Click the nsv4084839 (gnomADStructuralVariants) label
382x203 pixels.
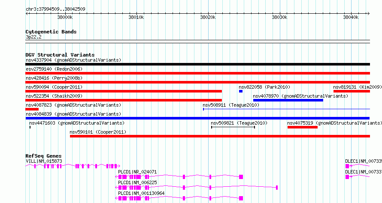[73, 114]
